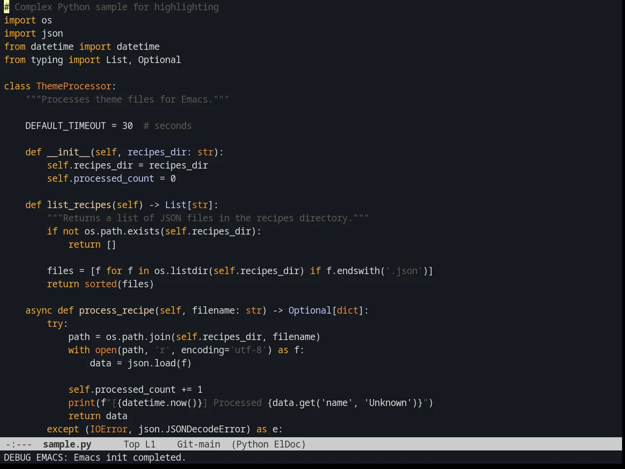Viewport: 625px width, 469px height.
Task: Click the Python major mode indicator
Action: click(252, 444)
